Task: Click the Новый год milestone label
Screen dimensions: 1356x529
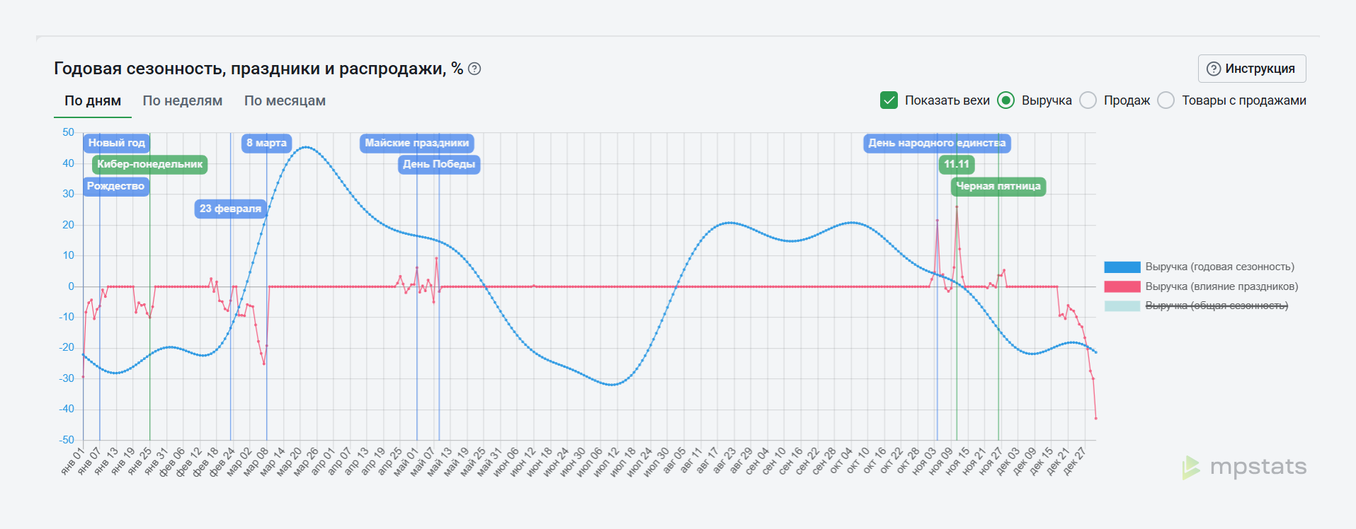Action: tap(117, 143)
